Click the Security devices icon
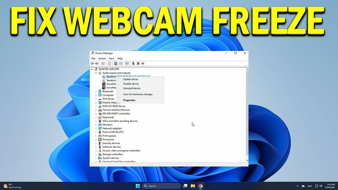 [100, 143]
